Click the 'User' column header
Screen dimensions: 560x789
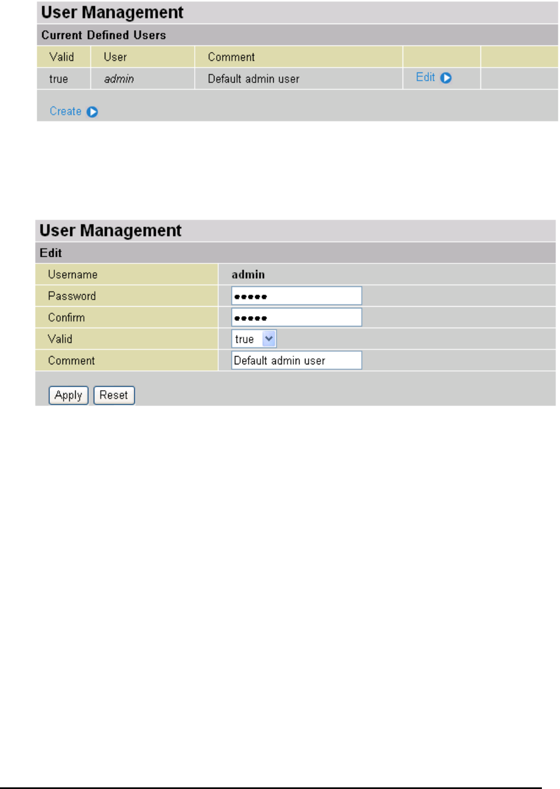pos(115,57)
